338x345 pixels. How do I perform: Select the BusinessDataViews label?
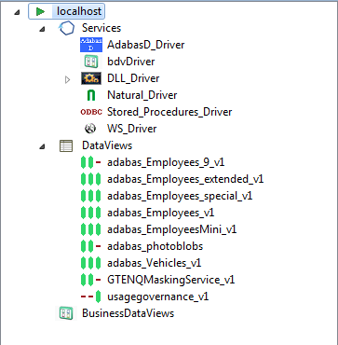coord(128,313)
